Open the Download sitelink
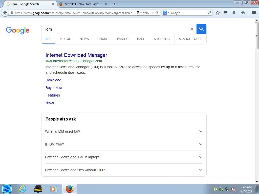This screenshot has height=194, width=259. click(53, 80)
